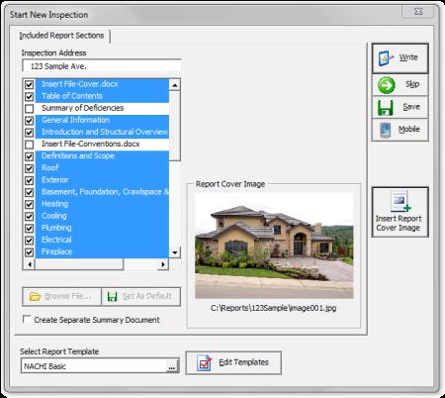Click the section list scroll up arrow

[x=175, y=85]
